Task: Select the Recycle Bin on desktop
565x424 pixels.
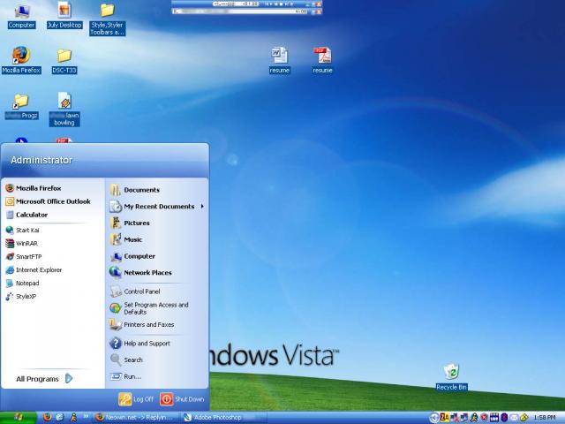Action: [x=451, y=377]
